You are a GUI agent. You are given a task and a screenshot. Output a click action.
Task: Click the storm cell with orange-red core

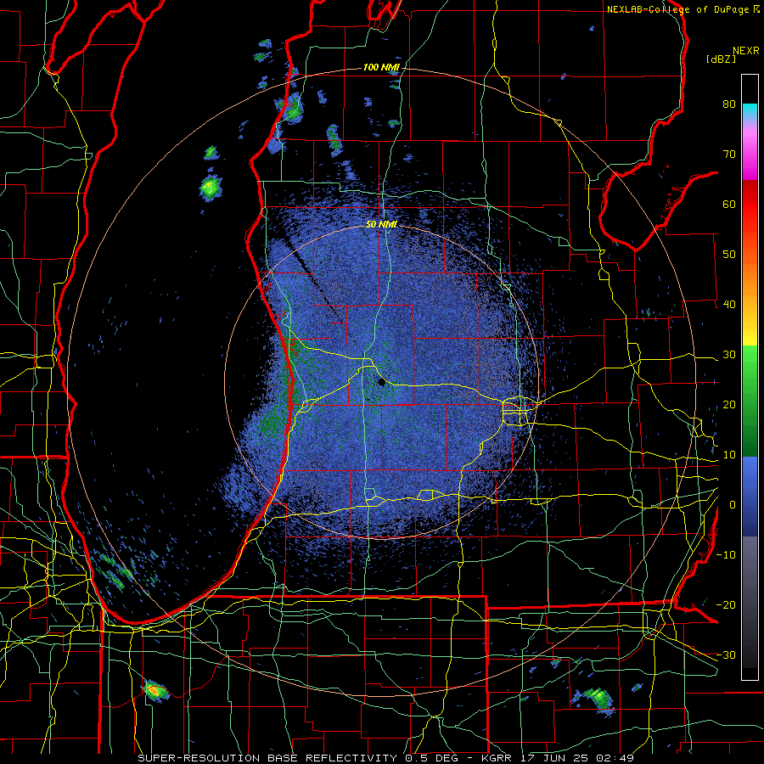pos(154,690)
